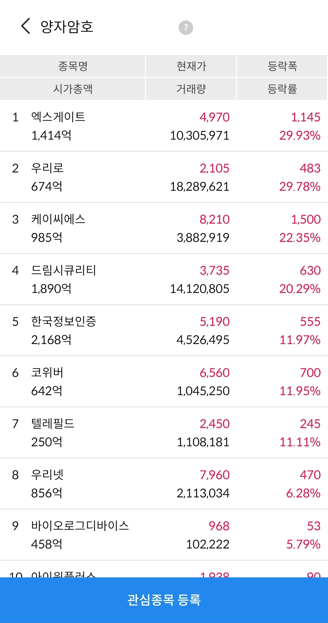Screen dimensions: 328x623
Task: Select the 케이씨에스 stock entry
Action: tap(164, 228)
